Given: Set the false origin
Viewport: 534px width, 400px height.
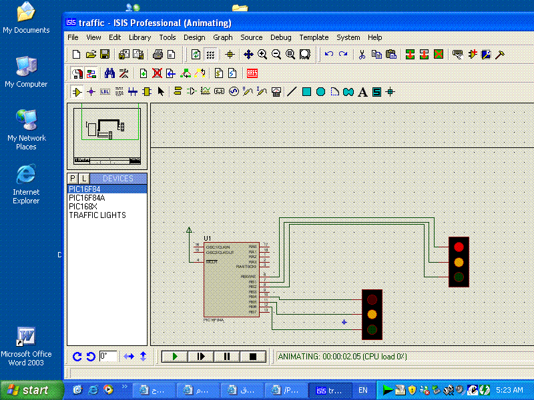Looking at the screenshot, I should tap(230, 55).
